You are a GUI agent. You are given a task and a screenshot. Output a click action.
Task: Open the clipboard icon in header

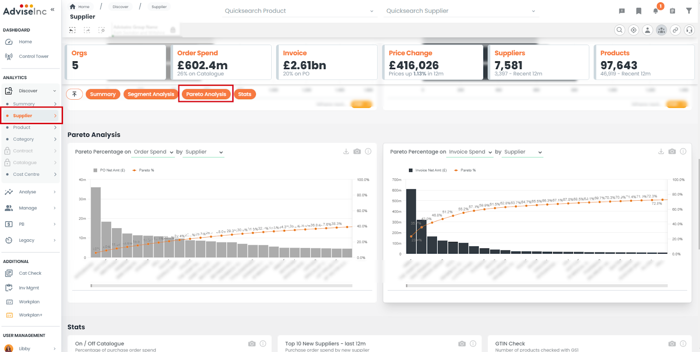click(672, 11)
